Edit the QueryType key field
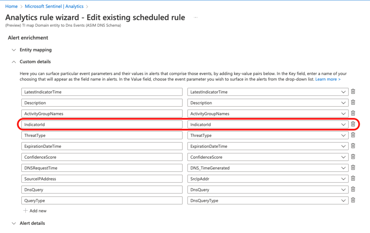Screen dimensions: 370x233 point(102,201)
